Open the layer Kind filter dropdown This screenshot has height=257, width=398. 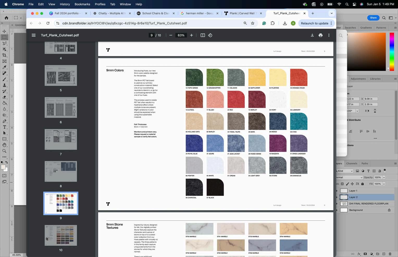click(345, 171)
